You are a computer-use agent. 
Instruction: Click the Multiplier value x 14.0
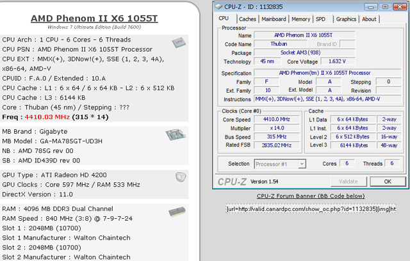point(277,128)
